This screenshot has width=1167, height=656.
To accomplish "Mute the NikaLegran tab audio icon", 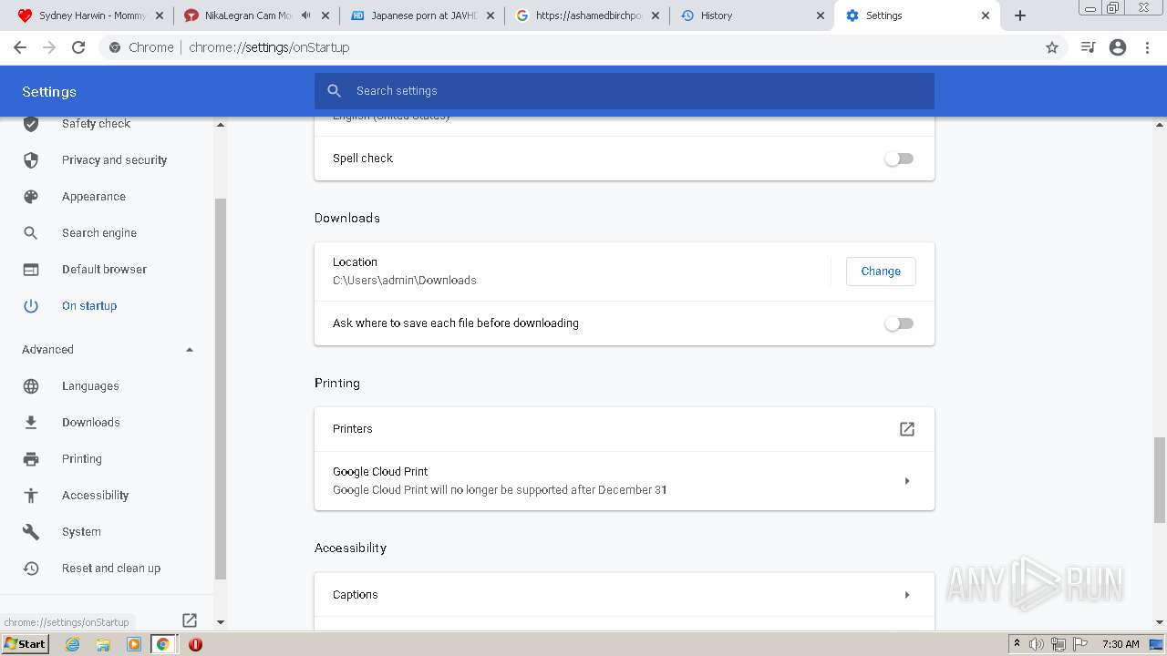I will 305,15.
